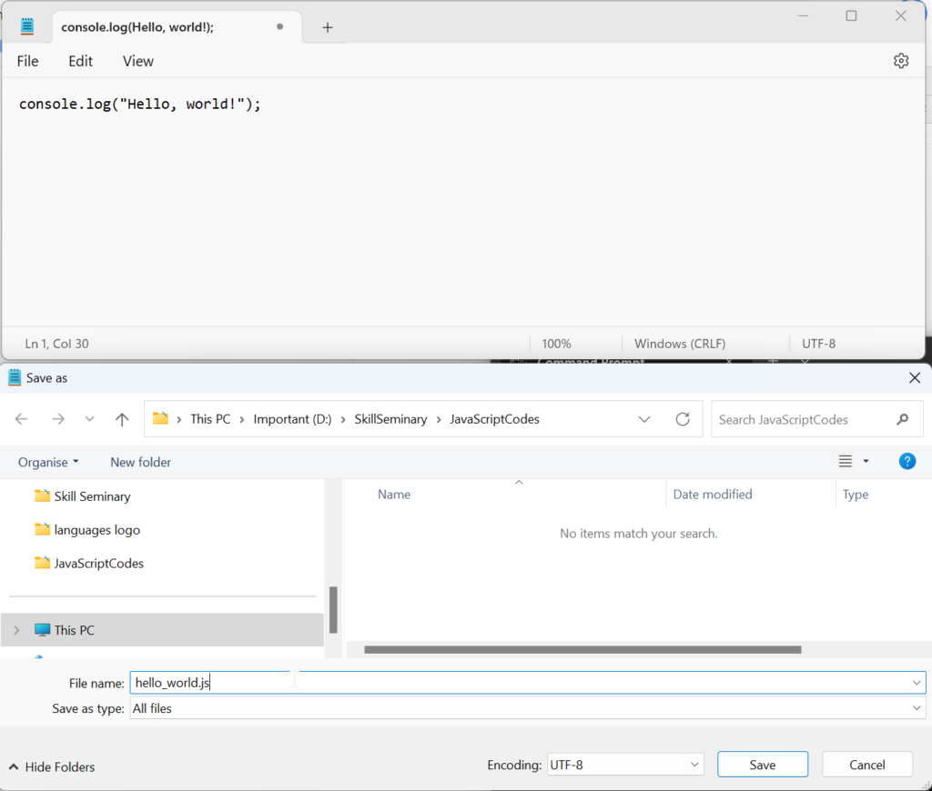932x791 pixels.
Task: Refresh the JavaScriptCodes folder view
Action: [683, 419]
